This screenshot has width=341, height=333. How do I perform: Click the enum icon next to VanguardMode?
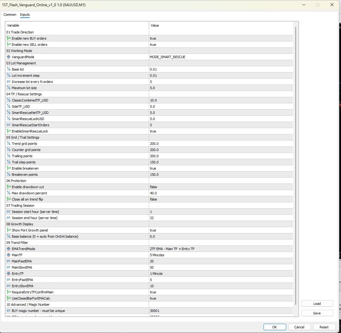pyautogui.click(x=8, y=57)
